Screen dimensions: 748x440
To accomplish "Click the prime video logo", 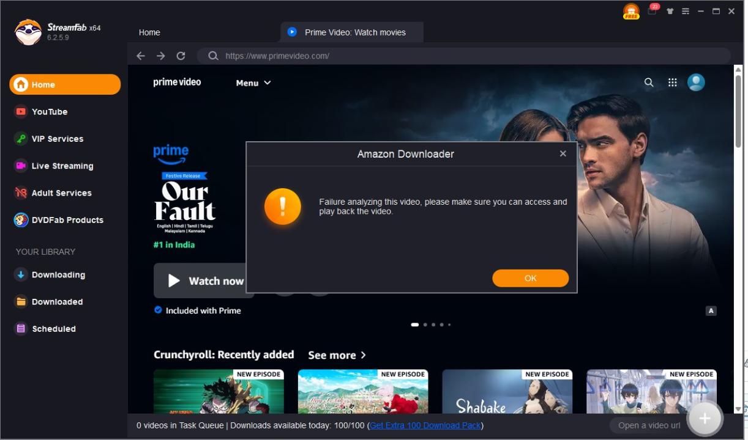I will coord(177,82).
